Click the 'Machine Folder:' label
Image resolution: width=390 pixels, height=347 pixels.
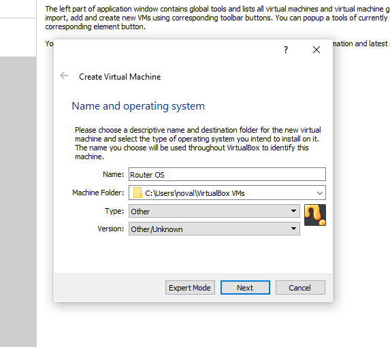coord(98,193)
